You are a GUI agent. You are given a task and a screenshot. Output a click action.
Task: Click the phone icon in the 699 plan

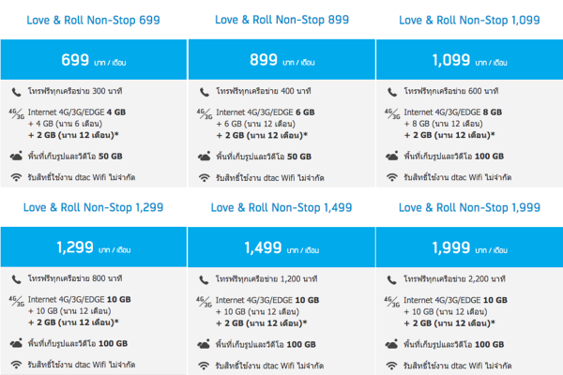coord(17,92)
